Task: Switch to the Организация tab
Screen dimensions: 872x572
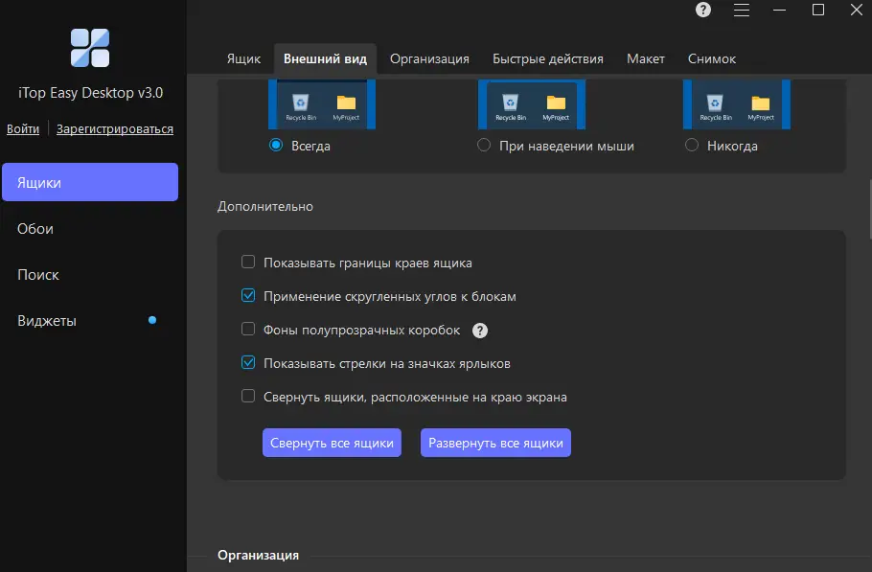Action: (429, 58)
